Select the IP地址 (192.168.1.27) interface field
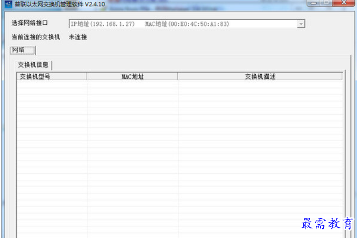Screen dimensions: 357x238 [187, 24]
